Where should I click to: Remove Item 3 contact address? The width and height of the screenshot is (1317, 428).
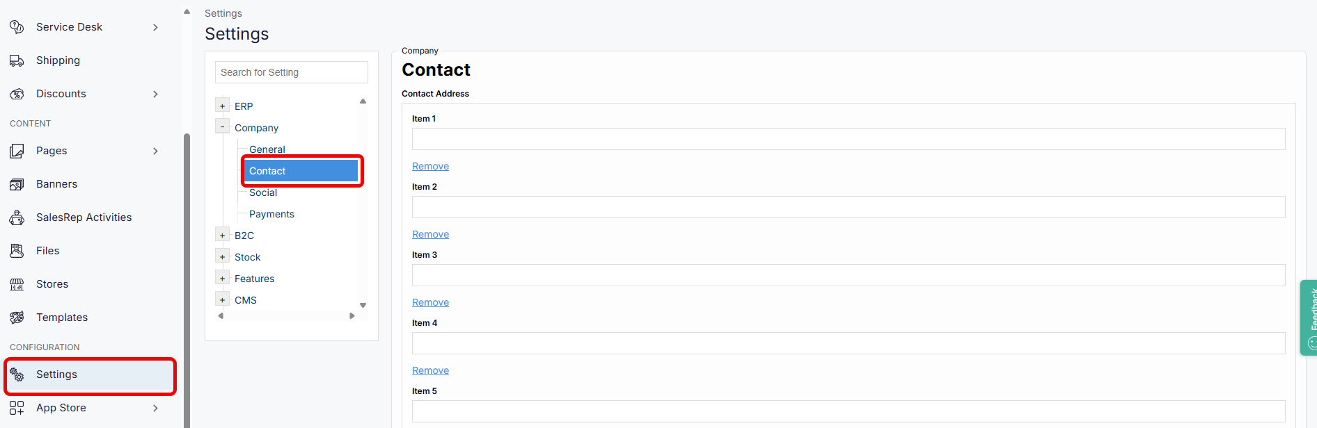[430, 302]
